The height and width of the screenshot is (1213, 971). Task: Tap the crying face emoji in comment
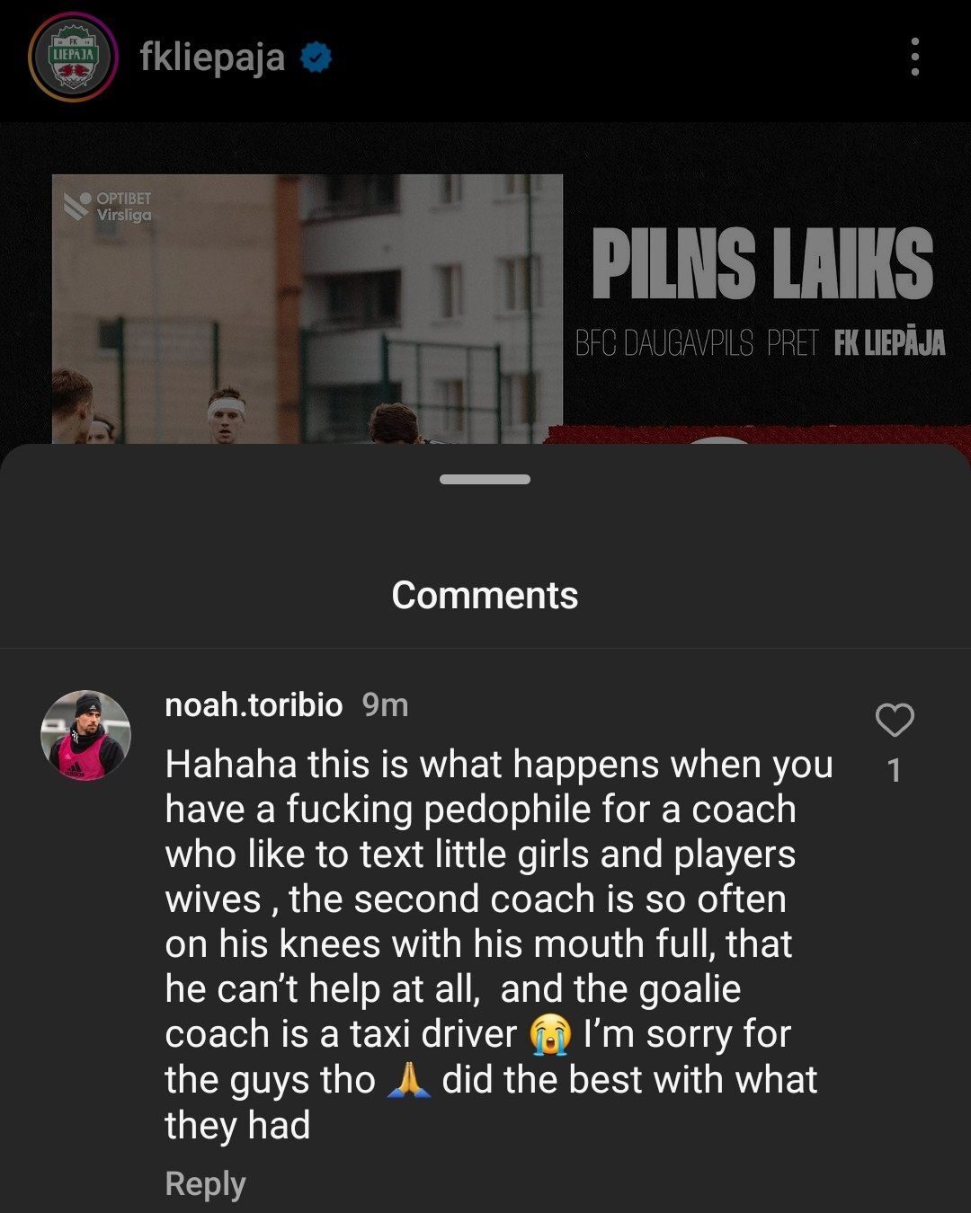(550, 1034)
